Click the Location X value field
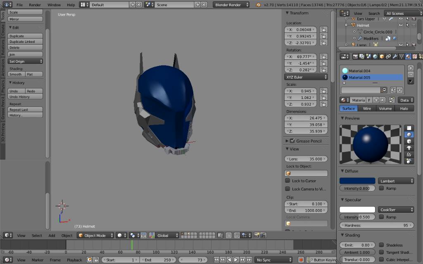This screenshot has width=423, height=264. pos(301,30)
